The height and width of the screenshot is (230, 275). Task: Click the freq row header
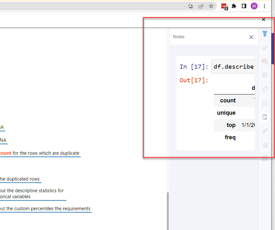click(230, 137)
